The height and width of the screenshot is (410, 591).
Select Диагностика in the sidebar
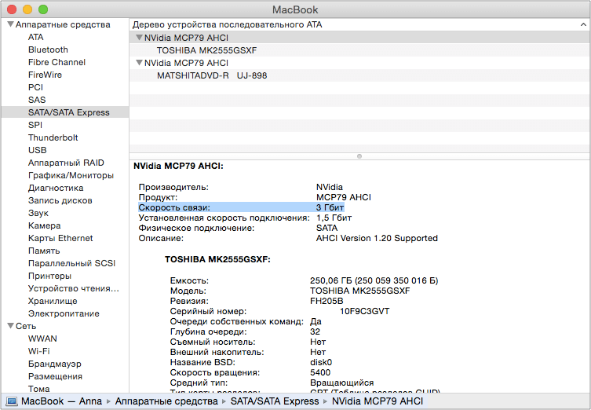click(x=56, y=188)
